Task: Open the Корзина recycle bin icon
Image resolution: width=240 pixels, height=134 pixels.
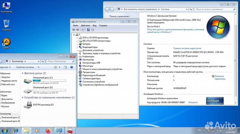Action: click(x=6, y=25)
